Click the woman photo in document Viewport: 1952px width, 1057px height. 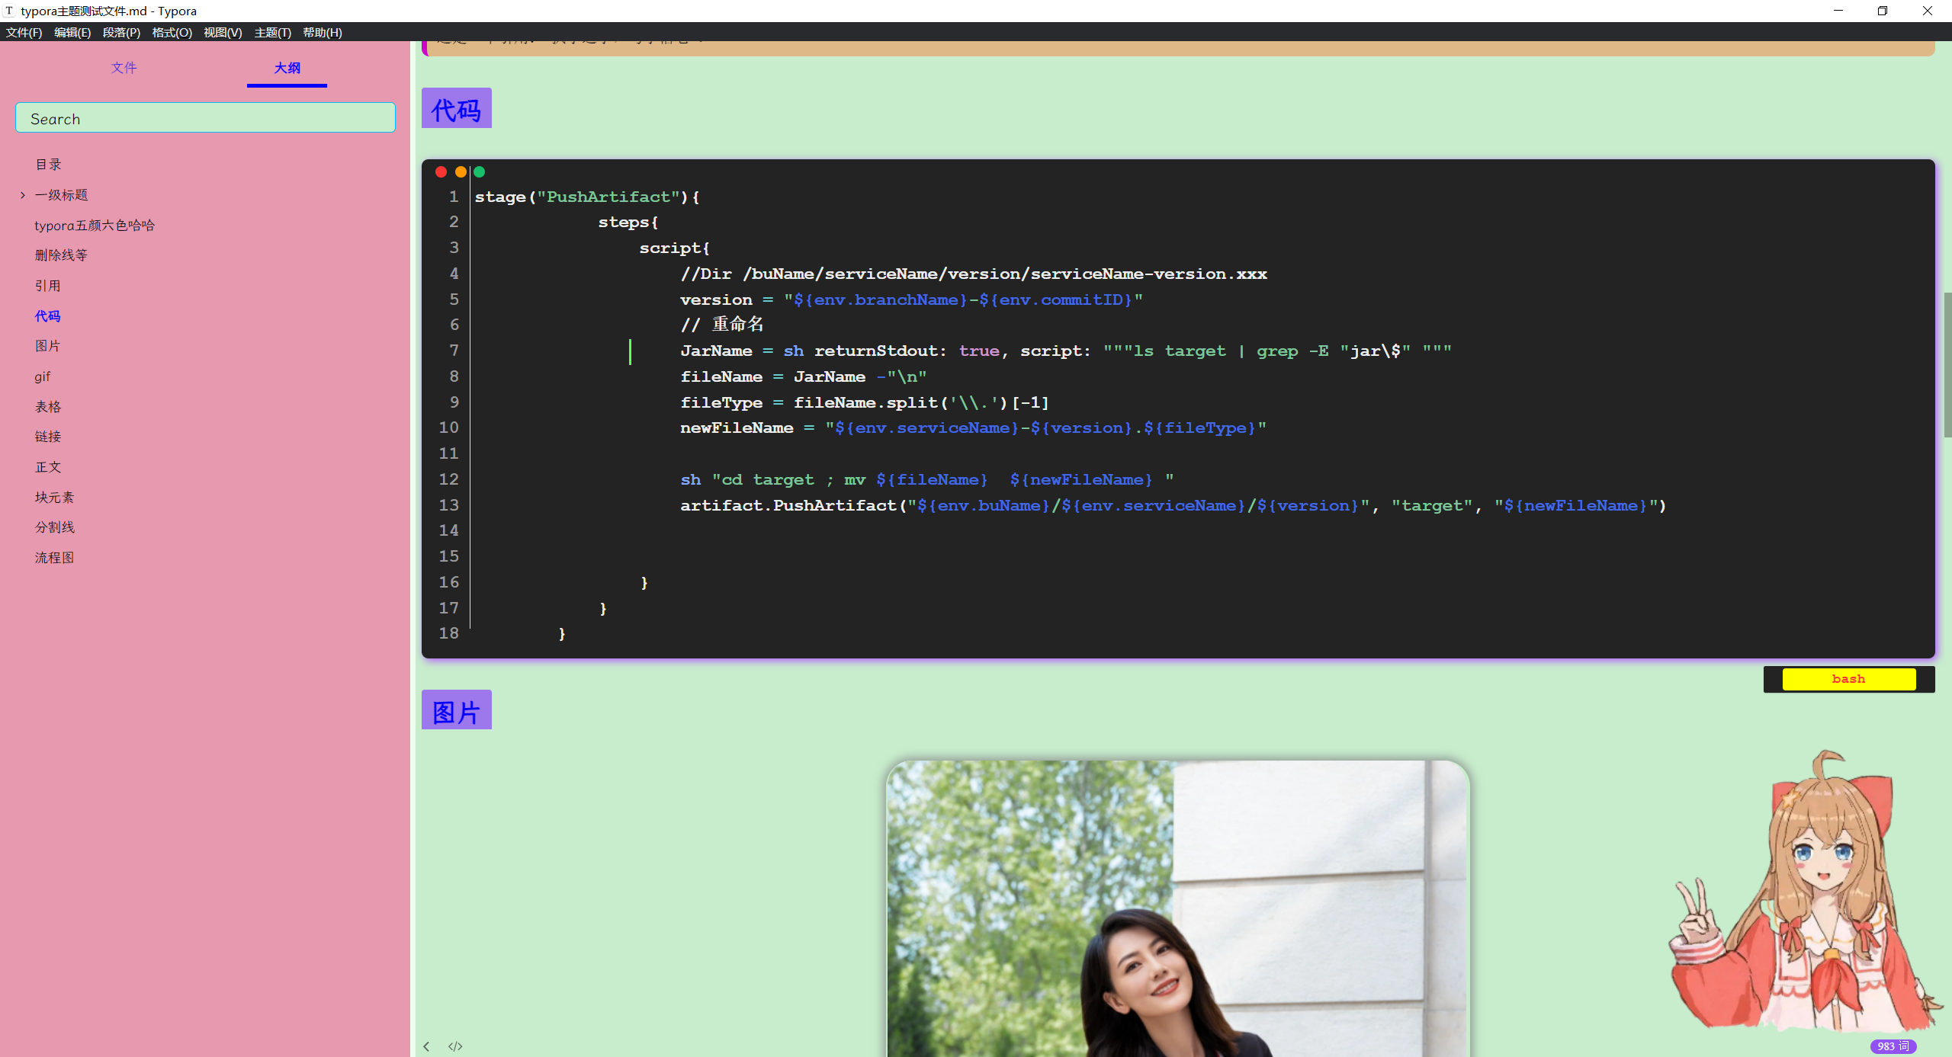(1178, 908)
